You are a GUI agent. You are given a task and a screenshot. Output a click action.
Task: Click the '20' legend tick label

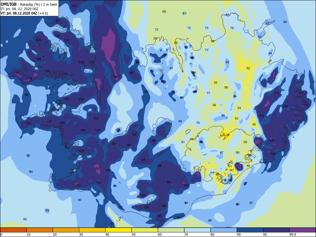coord(55,234)
